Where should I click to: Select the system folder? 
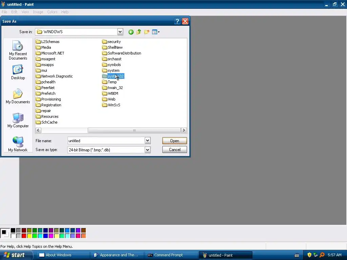111,70
